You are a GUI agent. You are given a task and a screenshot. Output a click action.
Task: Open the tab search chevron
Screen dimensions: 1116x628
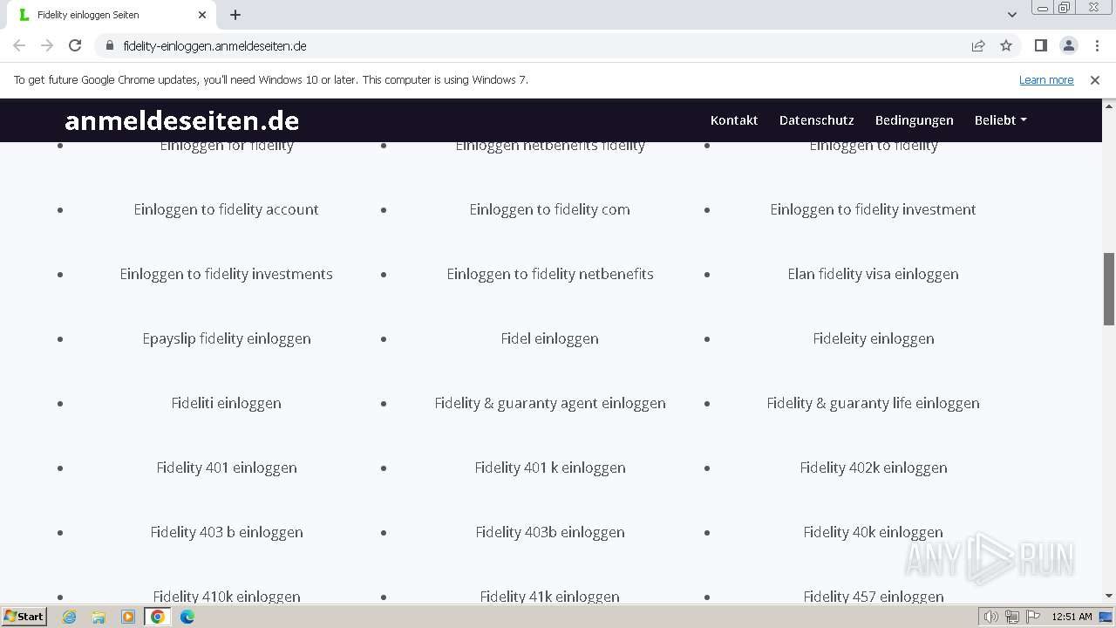point(1012,15)
